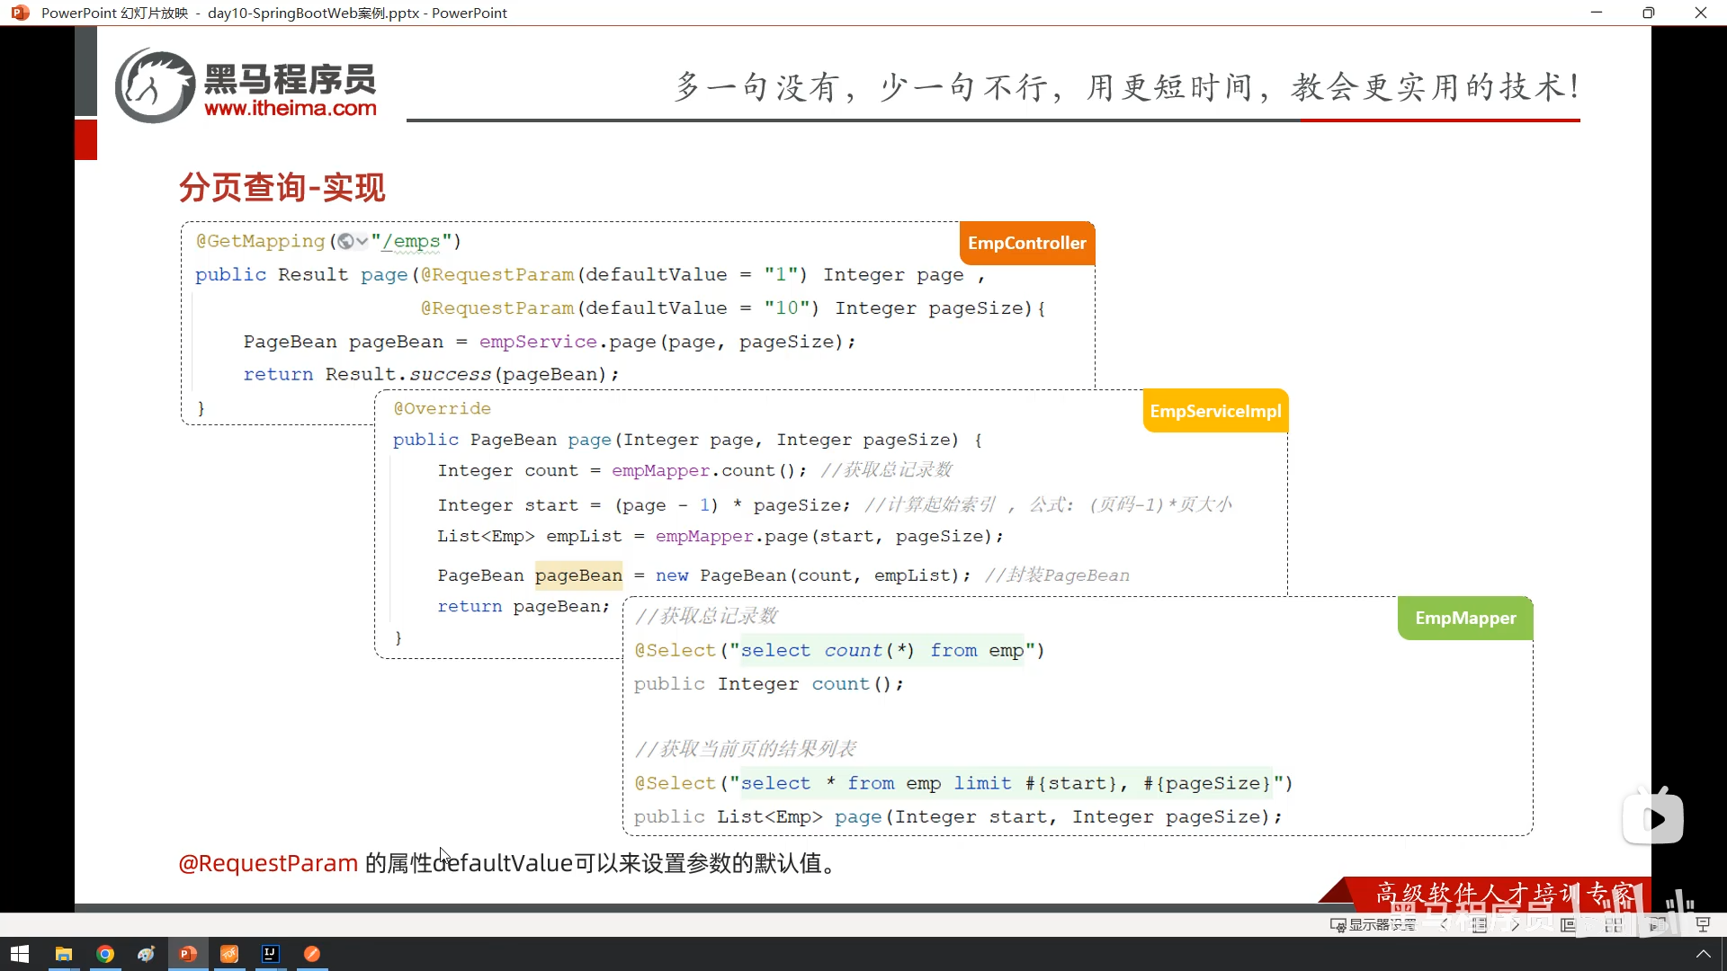
Task: Click the video play overlay button
Action: coord(1653,818)
